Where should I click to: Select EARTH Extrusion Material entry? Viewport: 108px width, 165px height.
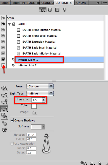coord(39,42)
